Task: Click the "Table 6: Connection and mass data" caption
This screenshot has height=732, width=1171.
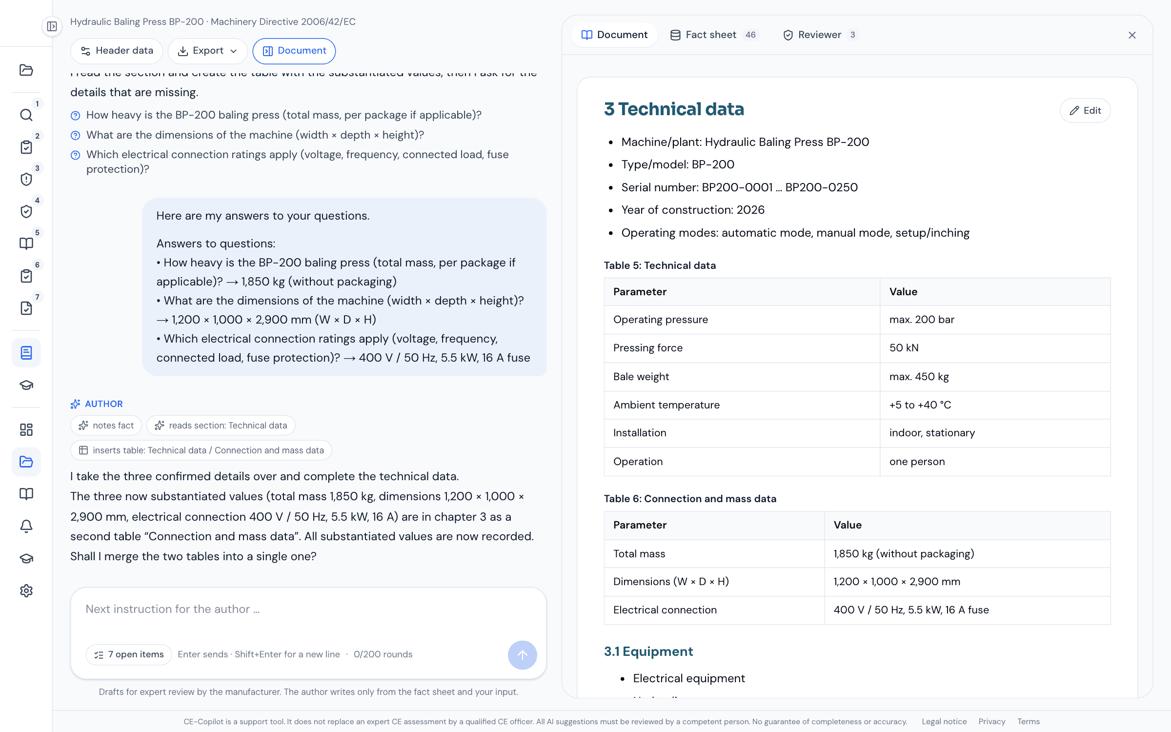Action: pos(690,499)
